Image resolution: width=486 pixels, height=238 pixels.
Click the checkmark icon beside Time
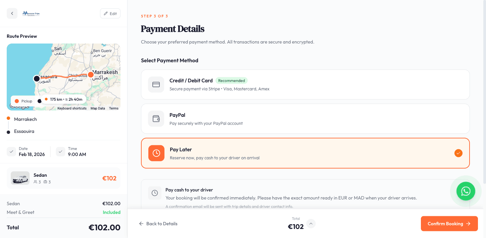(60, 151)
